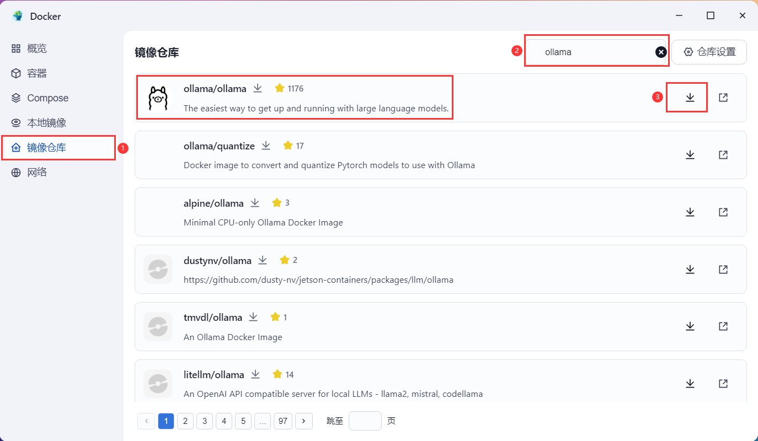Download the dustynv/ollama image
Screen dimensions: 758x441
pyautogui.click(x=690, y=269)
